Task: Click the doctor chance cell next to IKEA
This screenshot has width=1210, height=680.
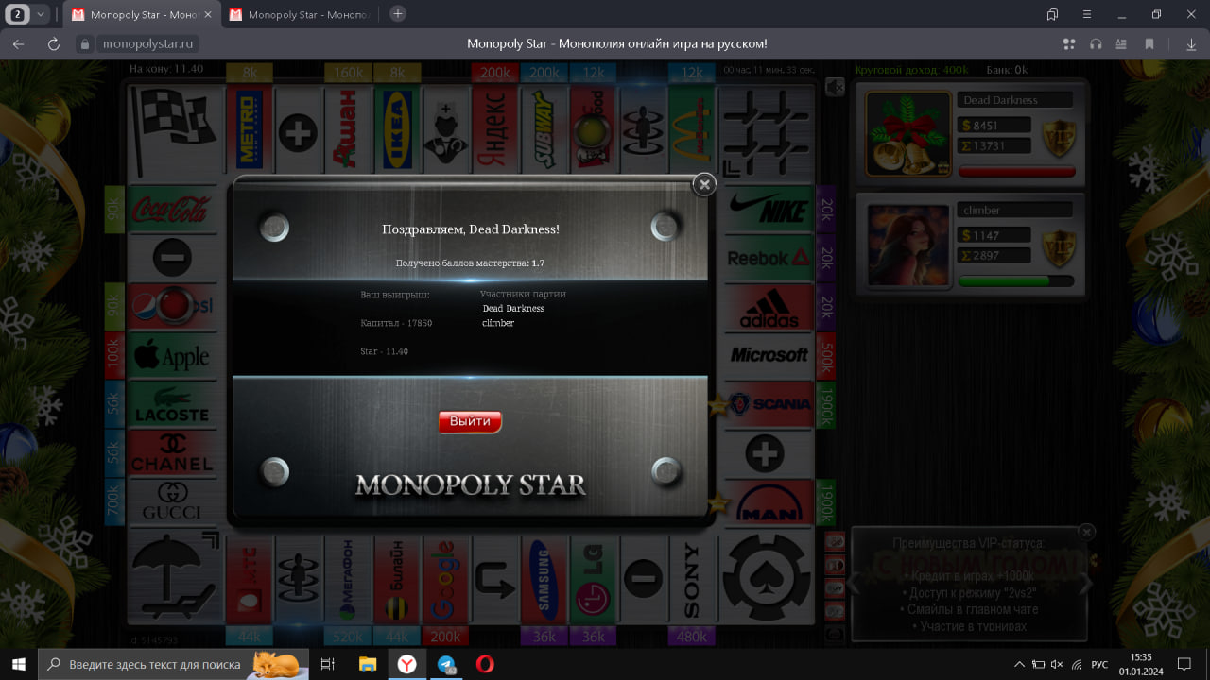Action: 445,130
